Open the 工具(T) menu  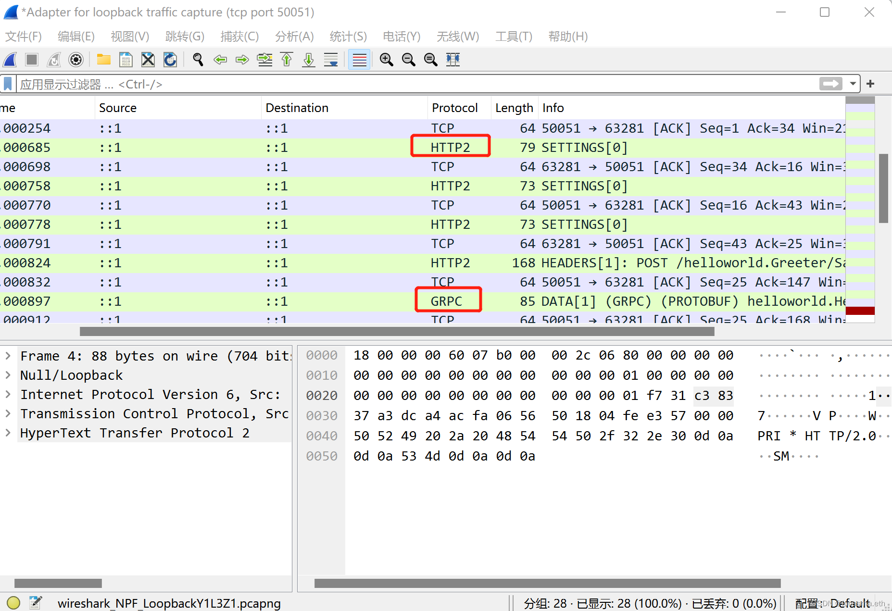click(x=514, y=37)
